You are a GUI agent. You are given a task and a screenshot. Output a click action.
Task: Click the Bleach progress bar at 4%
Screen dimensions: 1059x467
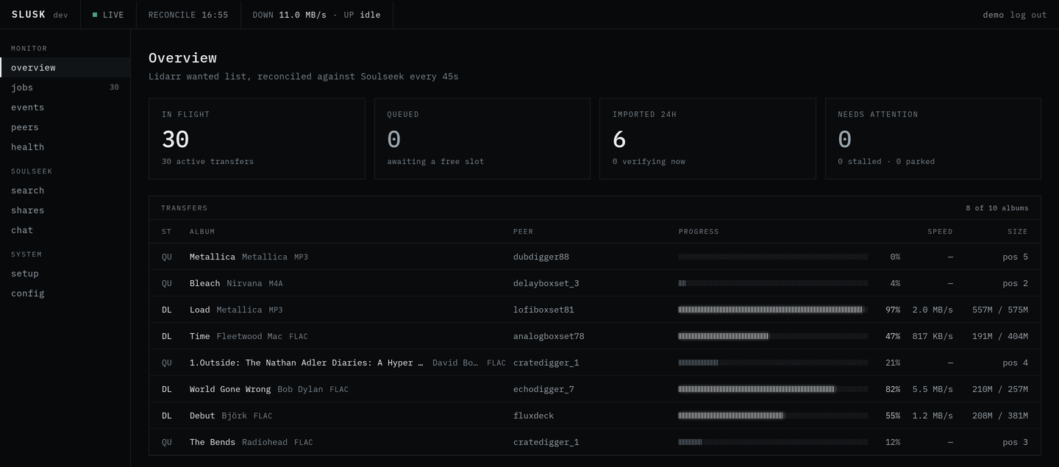(773, 283)
